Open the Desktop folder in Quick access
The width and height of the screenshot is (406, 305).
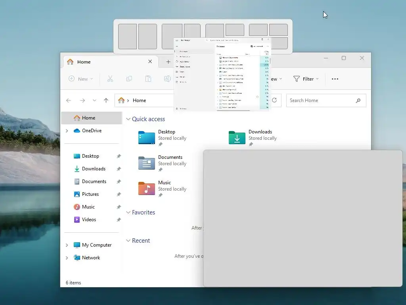[162, 138]
